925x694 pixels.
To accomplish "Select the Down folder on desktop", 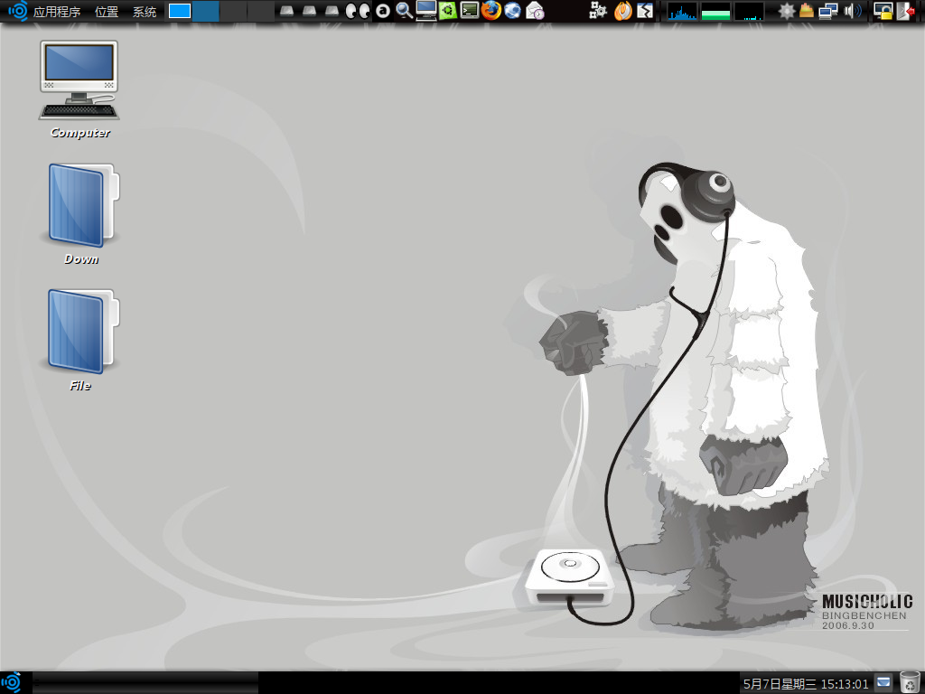I will (x=81, y=214).
